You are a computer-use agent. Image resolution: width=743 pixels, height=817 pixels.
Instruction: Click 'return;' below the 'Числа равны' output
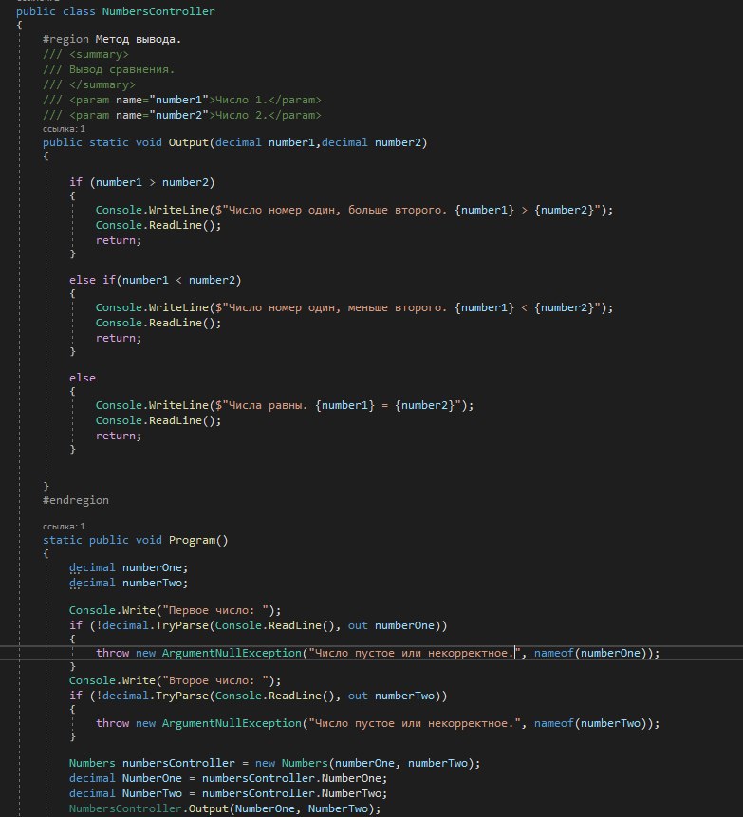click(x=119, y=436)
